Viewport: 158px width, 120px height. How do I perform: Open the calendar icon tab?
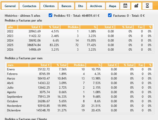click(x=125, y=6)
